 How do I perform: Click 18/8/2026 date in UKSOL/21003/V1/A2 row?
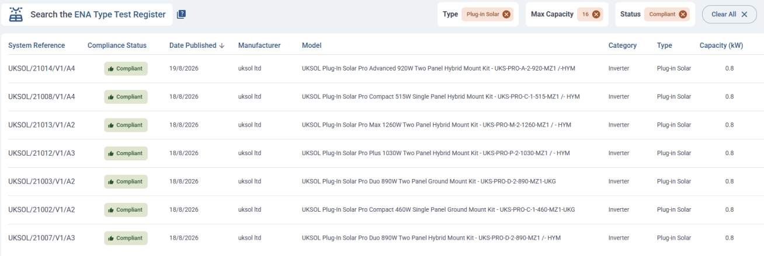(184, 181)
